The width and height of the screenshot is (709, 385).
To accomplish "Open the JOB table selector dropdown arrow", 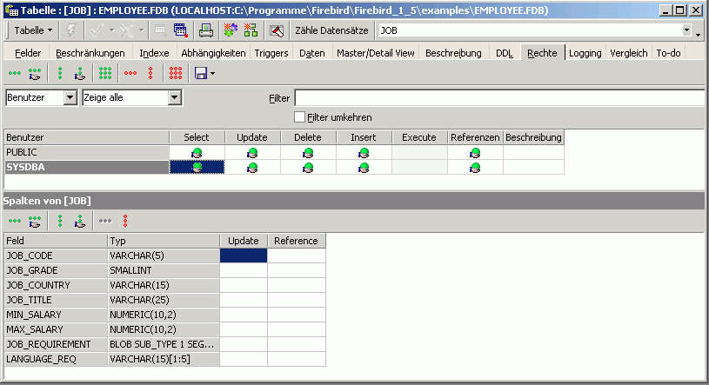I will pos(687,30).
